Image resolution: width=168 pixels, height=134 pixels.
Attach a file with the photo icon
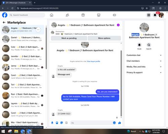tap(57, 123)
